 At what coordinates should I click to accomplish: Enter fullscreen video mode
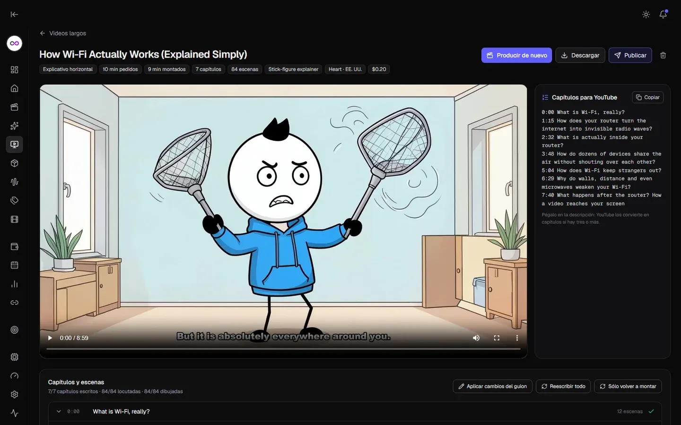pyautogui.click(x=497, y=338)
